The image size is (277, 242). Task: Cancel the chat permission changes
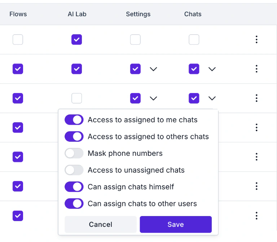101,224
